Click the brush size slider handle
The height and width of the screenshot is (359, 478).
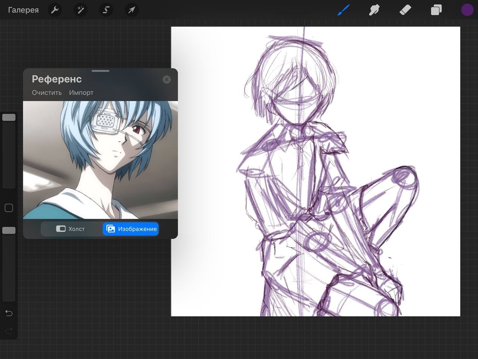pos(9,117)
